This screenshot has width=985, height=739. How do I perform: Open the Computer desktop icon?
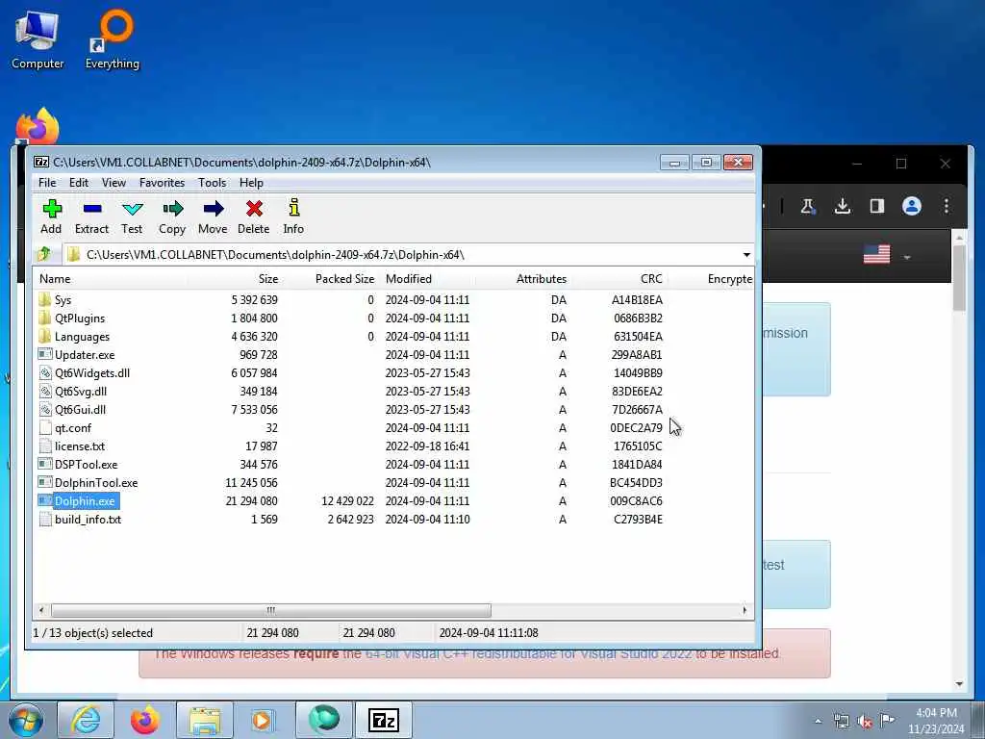pyautogui.click(x=38, y=40)
